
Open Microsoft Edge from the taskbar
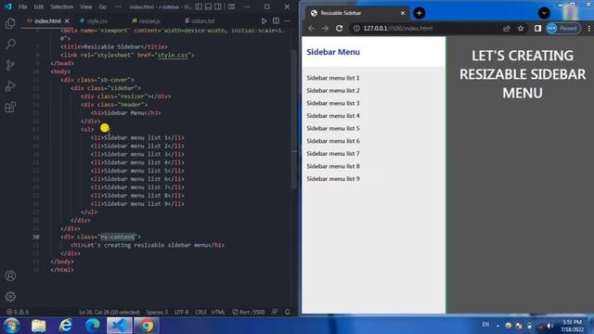93,326
